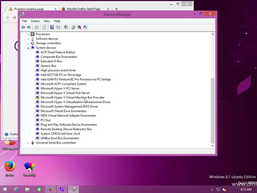The image size is (257, 193).
Task: Open the Properties toolbar icon
Action: [x=44, y=27]
